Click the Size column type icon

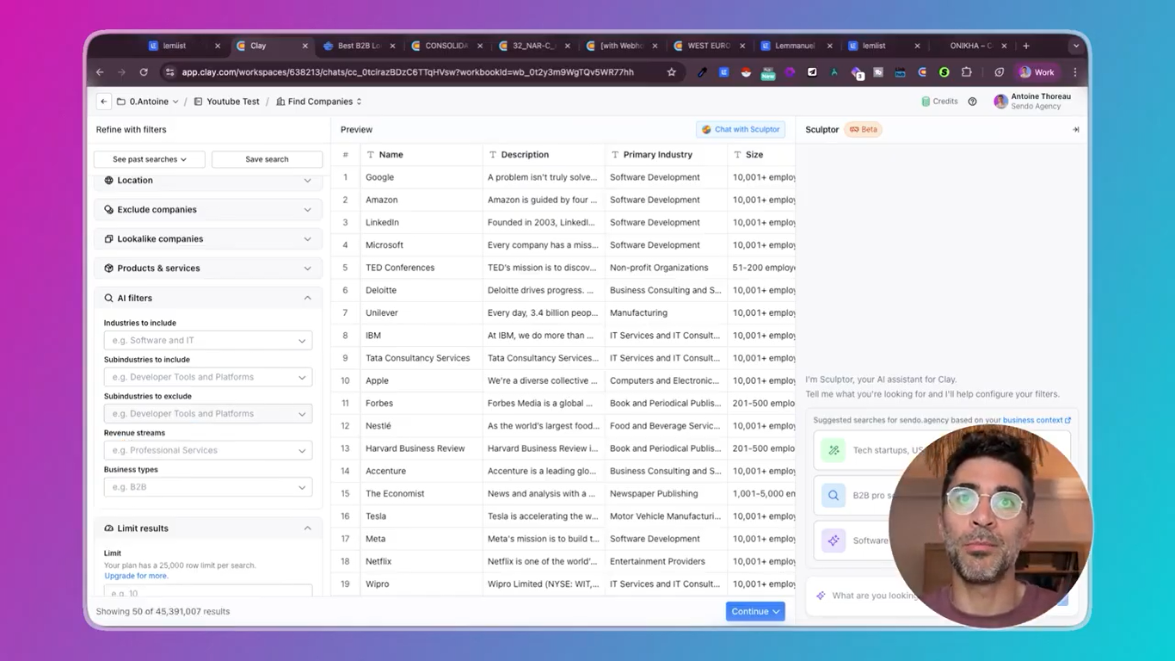pyautogui.click(x=737, y=155)
